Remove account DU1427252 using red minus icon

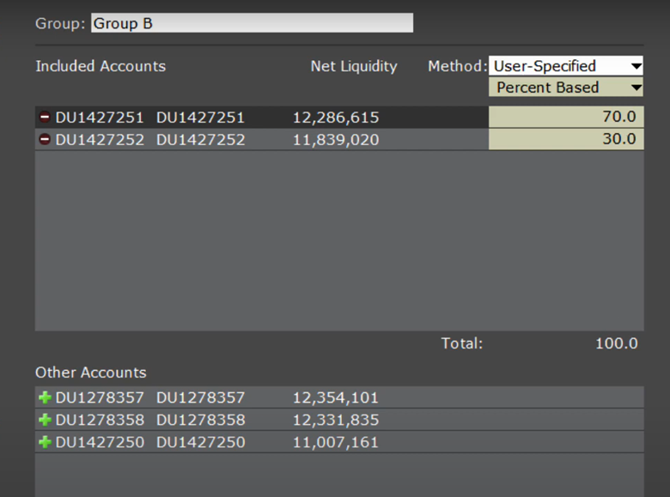click(45, 140)
